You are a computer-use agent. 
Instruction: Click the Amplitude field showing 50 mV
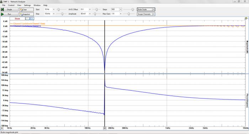pos(85,14)
